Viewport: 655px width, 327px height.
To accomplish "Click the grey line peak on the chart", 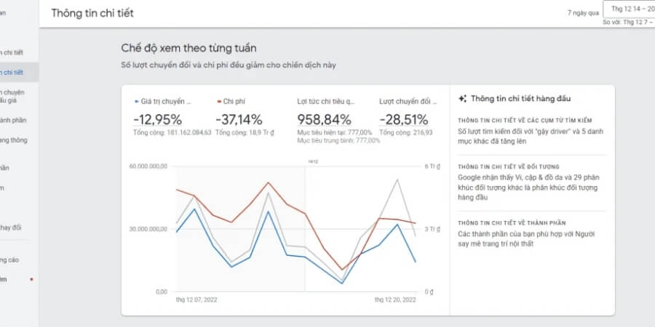I will coord(397,179).
